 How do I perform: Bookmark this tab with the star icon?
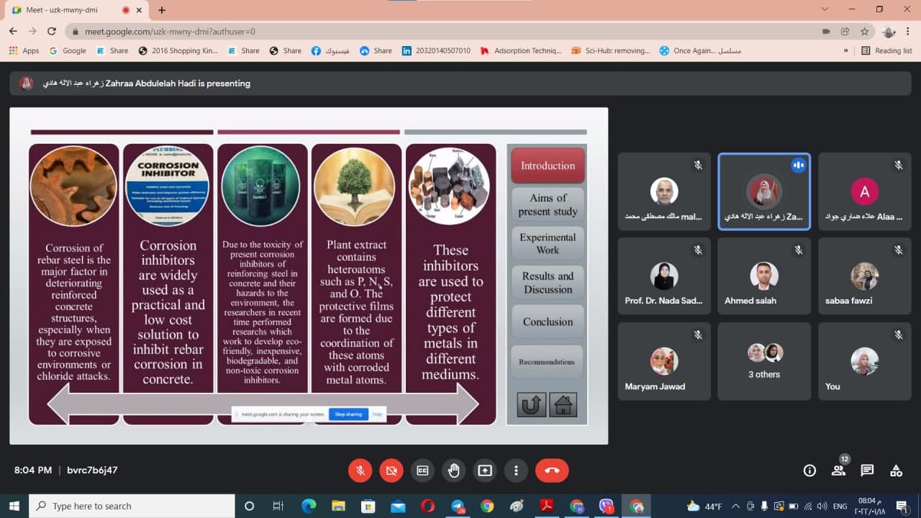pos(864,32)
